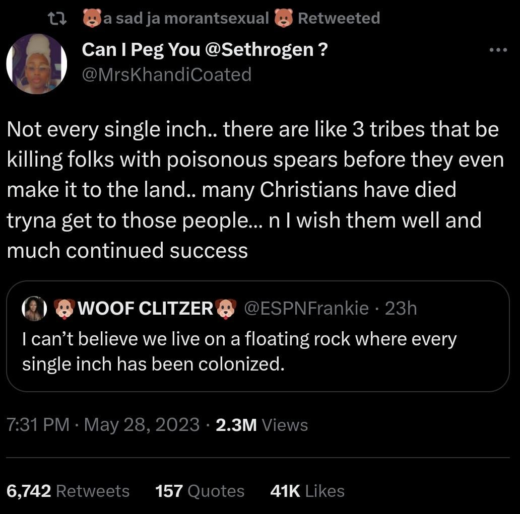The image size is (520, 514).
Task: Click the dog emoji after WOOF CLITZER
Action: (226, 308)
